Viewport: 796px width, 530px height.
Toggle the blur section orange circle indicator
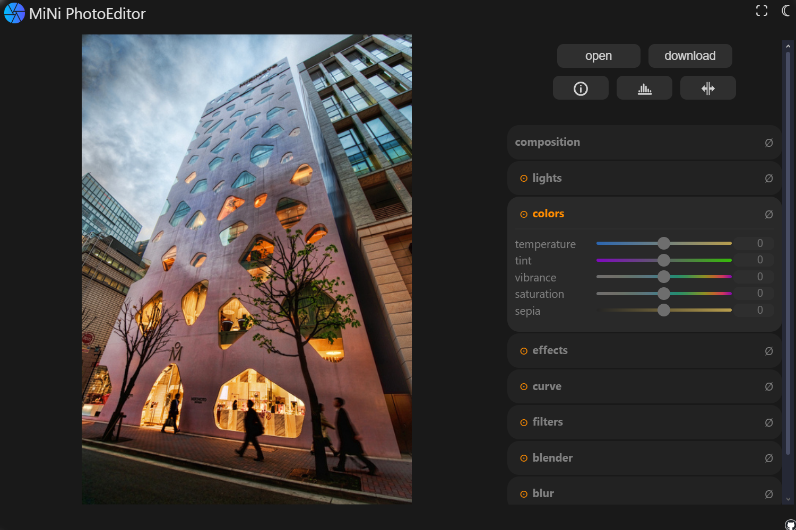coord(524,494)
